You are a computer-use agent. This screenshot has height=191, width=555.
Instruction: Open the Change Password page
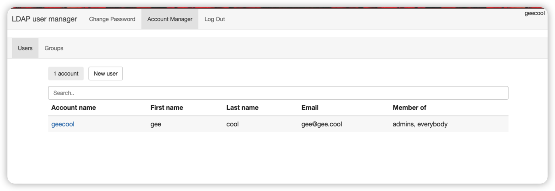(112, 19)
